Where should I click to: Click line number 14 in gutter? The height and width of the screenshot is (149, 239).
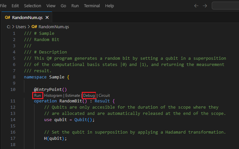pos(13,119)
